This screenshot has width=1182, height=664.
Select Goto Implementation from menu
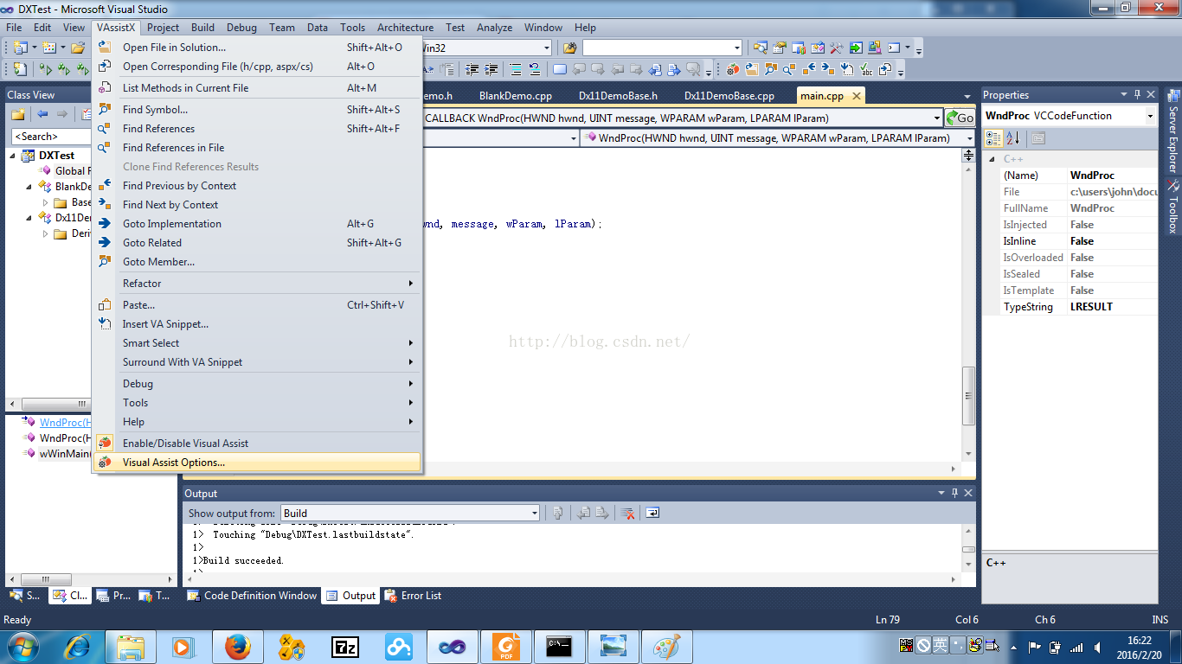[x=257, y=223]
